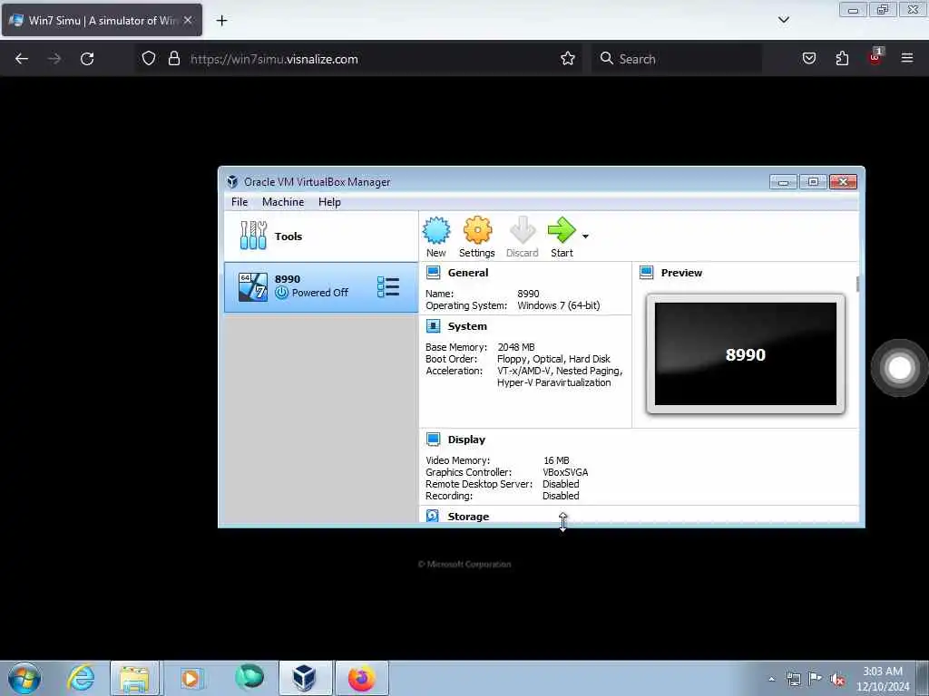Open the Machine menu

click(x=283, y=202)
